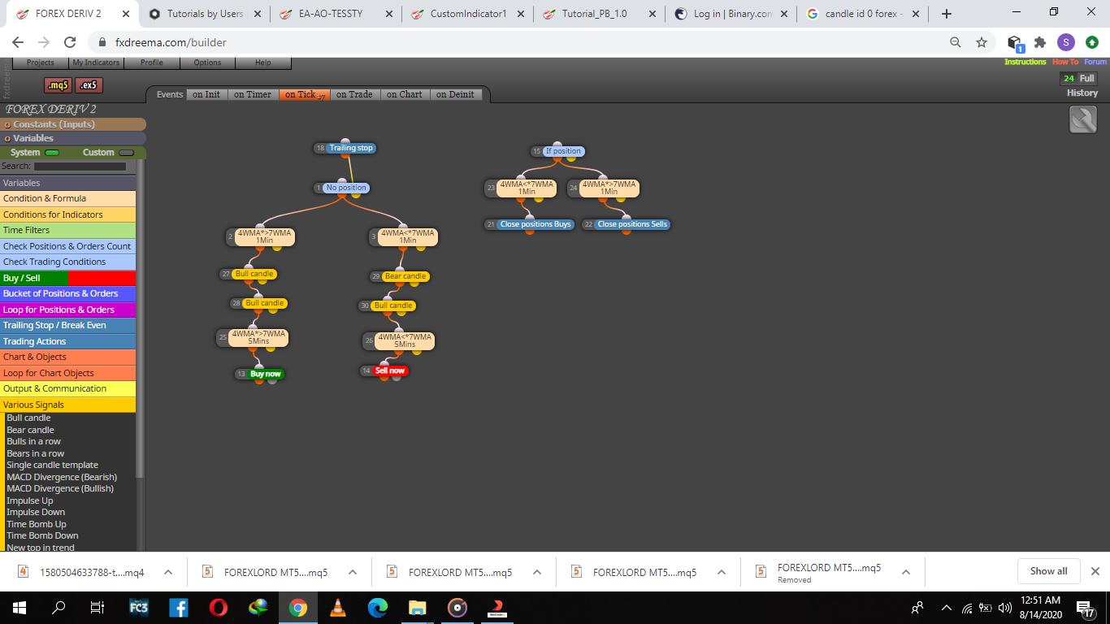
Task: Open VLC media player from taskbar
Action: click(338, 607)
